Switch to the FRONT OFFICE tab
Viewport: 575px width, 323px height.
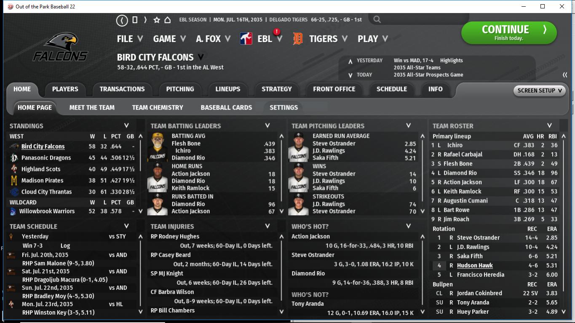(x=334, y=89)
